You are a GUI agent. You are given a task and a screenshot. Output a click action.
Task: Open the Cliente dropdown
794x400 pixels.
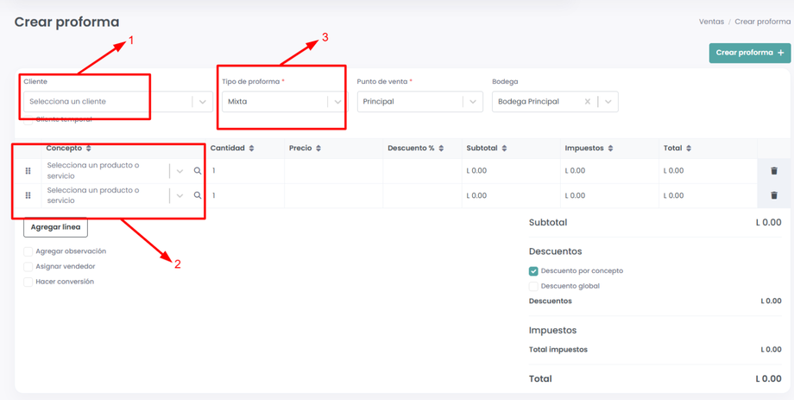[x=202, y=102]
